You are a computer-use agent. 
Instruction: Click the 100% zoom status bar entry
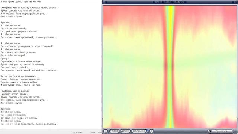(93, 133)
